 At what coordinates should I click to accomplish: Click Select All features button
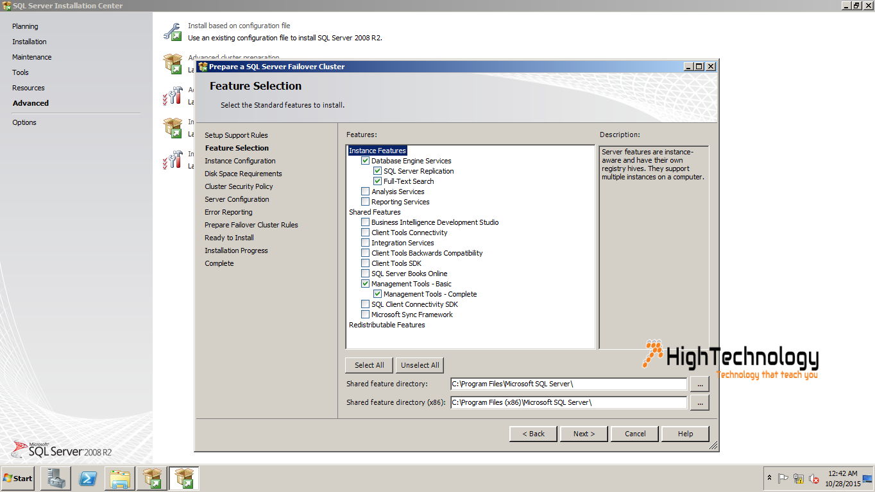(369, 365)
